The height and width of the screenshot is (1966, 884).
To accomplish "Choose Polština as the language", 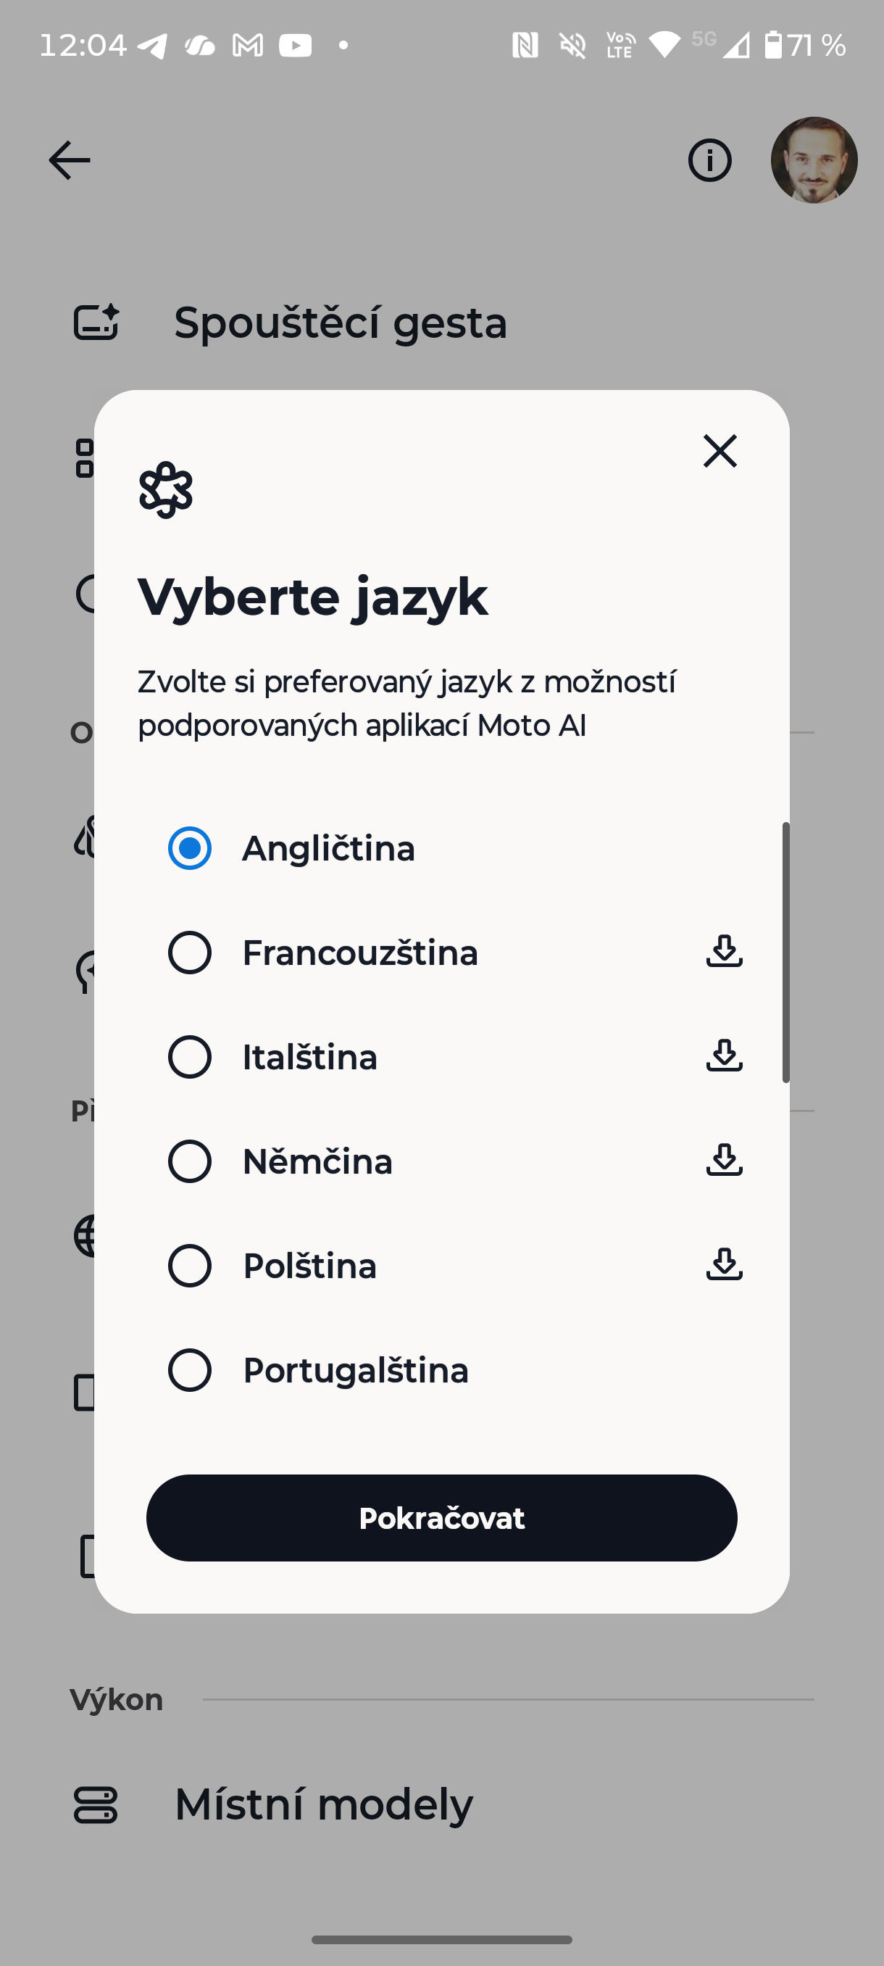I will [190, 1266].
